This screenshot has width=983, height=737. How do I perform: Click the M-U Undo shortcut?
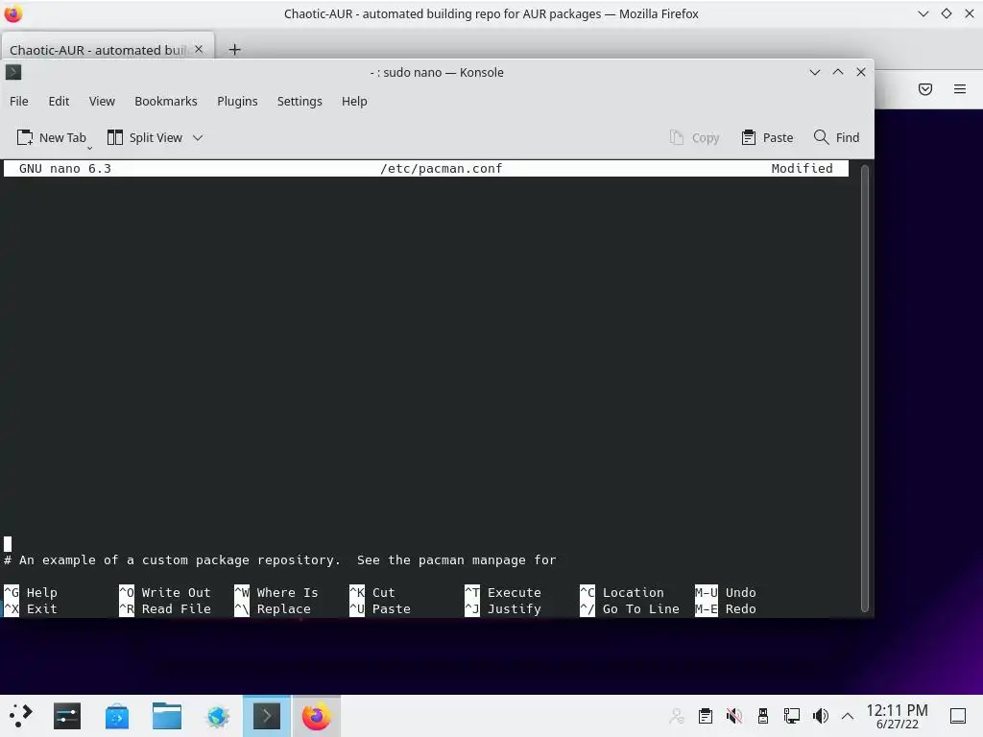(726, 592)
